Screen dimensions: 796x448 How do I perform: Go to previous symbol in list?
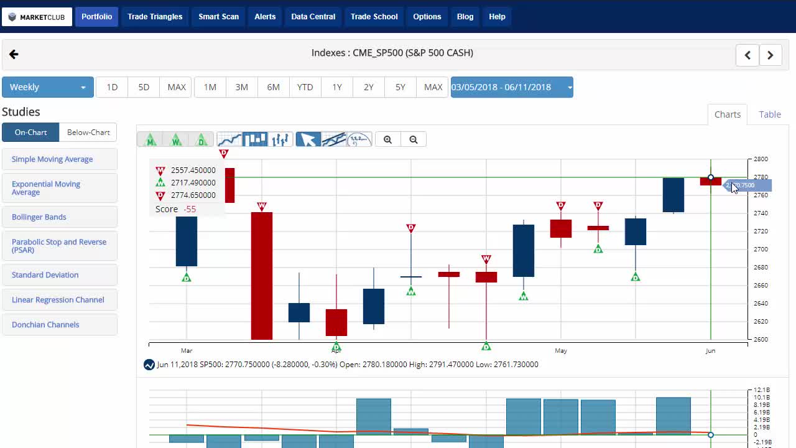pyautogui.click(x=747, y=55)
